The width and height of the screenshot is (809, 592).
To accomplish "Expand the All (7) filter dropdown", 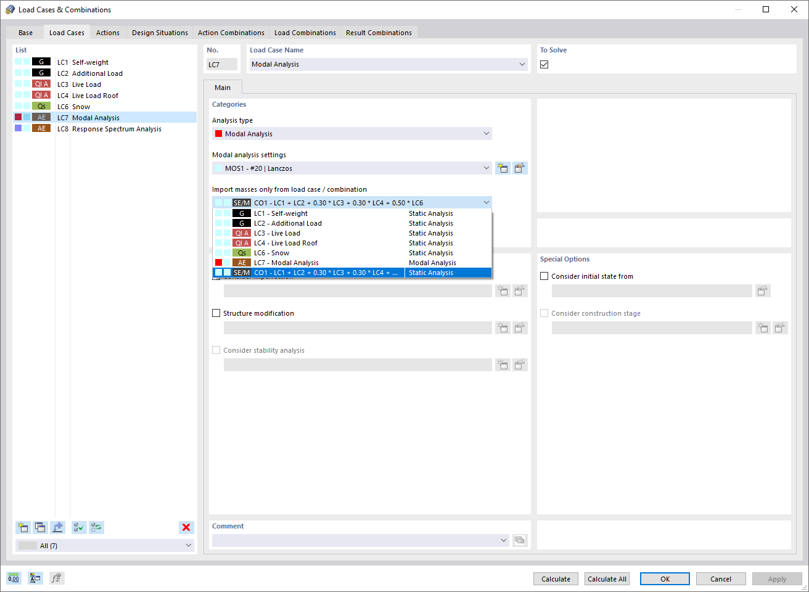I will [x=188, y=545].
